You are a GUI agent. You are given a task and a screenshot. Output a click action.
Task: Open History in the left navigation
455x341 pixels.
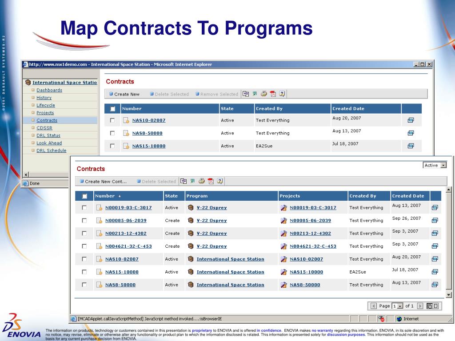pyautogui.click(x=44, y=98)
